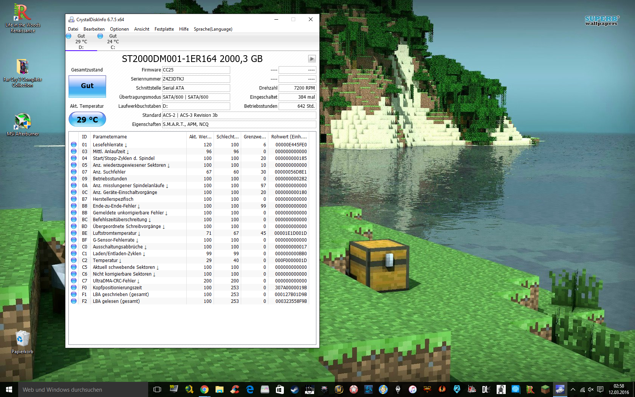Screen dimensions: 635x397
Task: Show hidden tray icons chevron
Action: point(573,389)
